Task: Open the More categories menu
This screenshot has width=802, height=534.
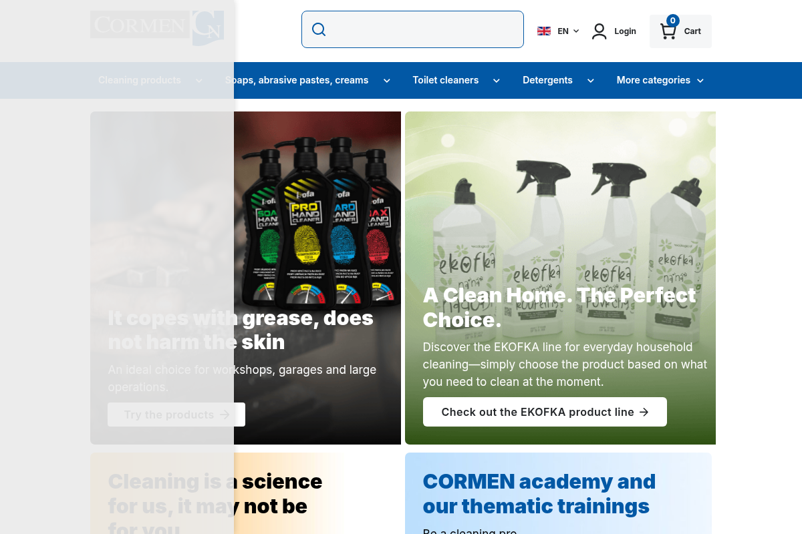Action: pos(654,80)
